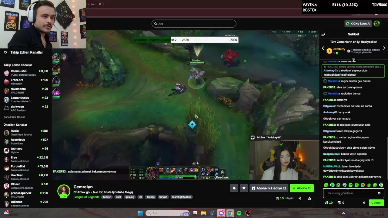Click the first green Kick emote in the quick row

point(326,185)
